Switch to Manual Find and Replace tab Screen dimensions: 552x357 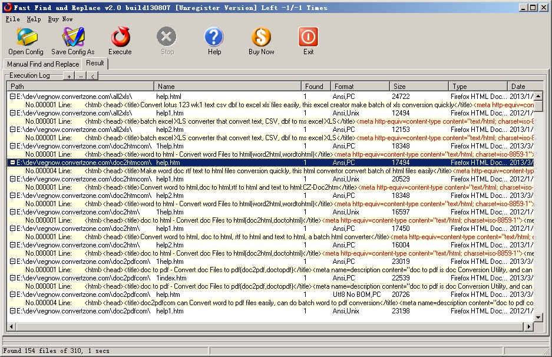(43, 64)
